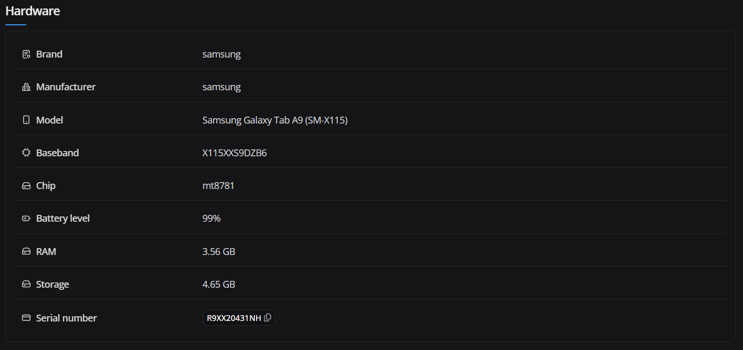Click the Model label
This screenshot has width=743, height=350.
click(x=50, y=120)
